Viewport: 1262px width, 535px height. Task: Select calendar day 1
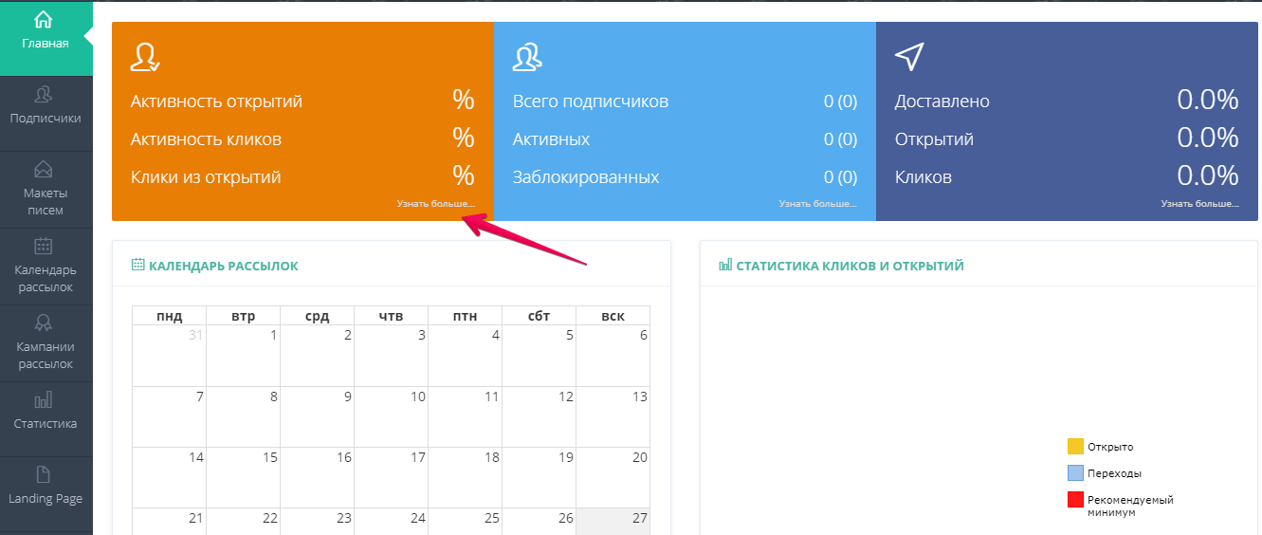click(x=243, y=356)
